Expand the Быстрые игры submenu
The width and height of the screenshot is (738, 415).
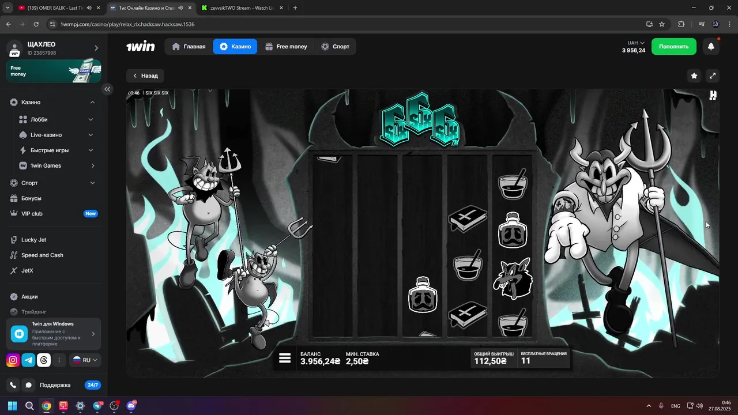pos(91,150)
